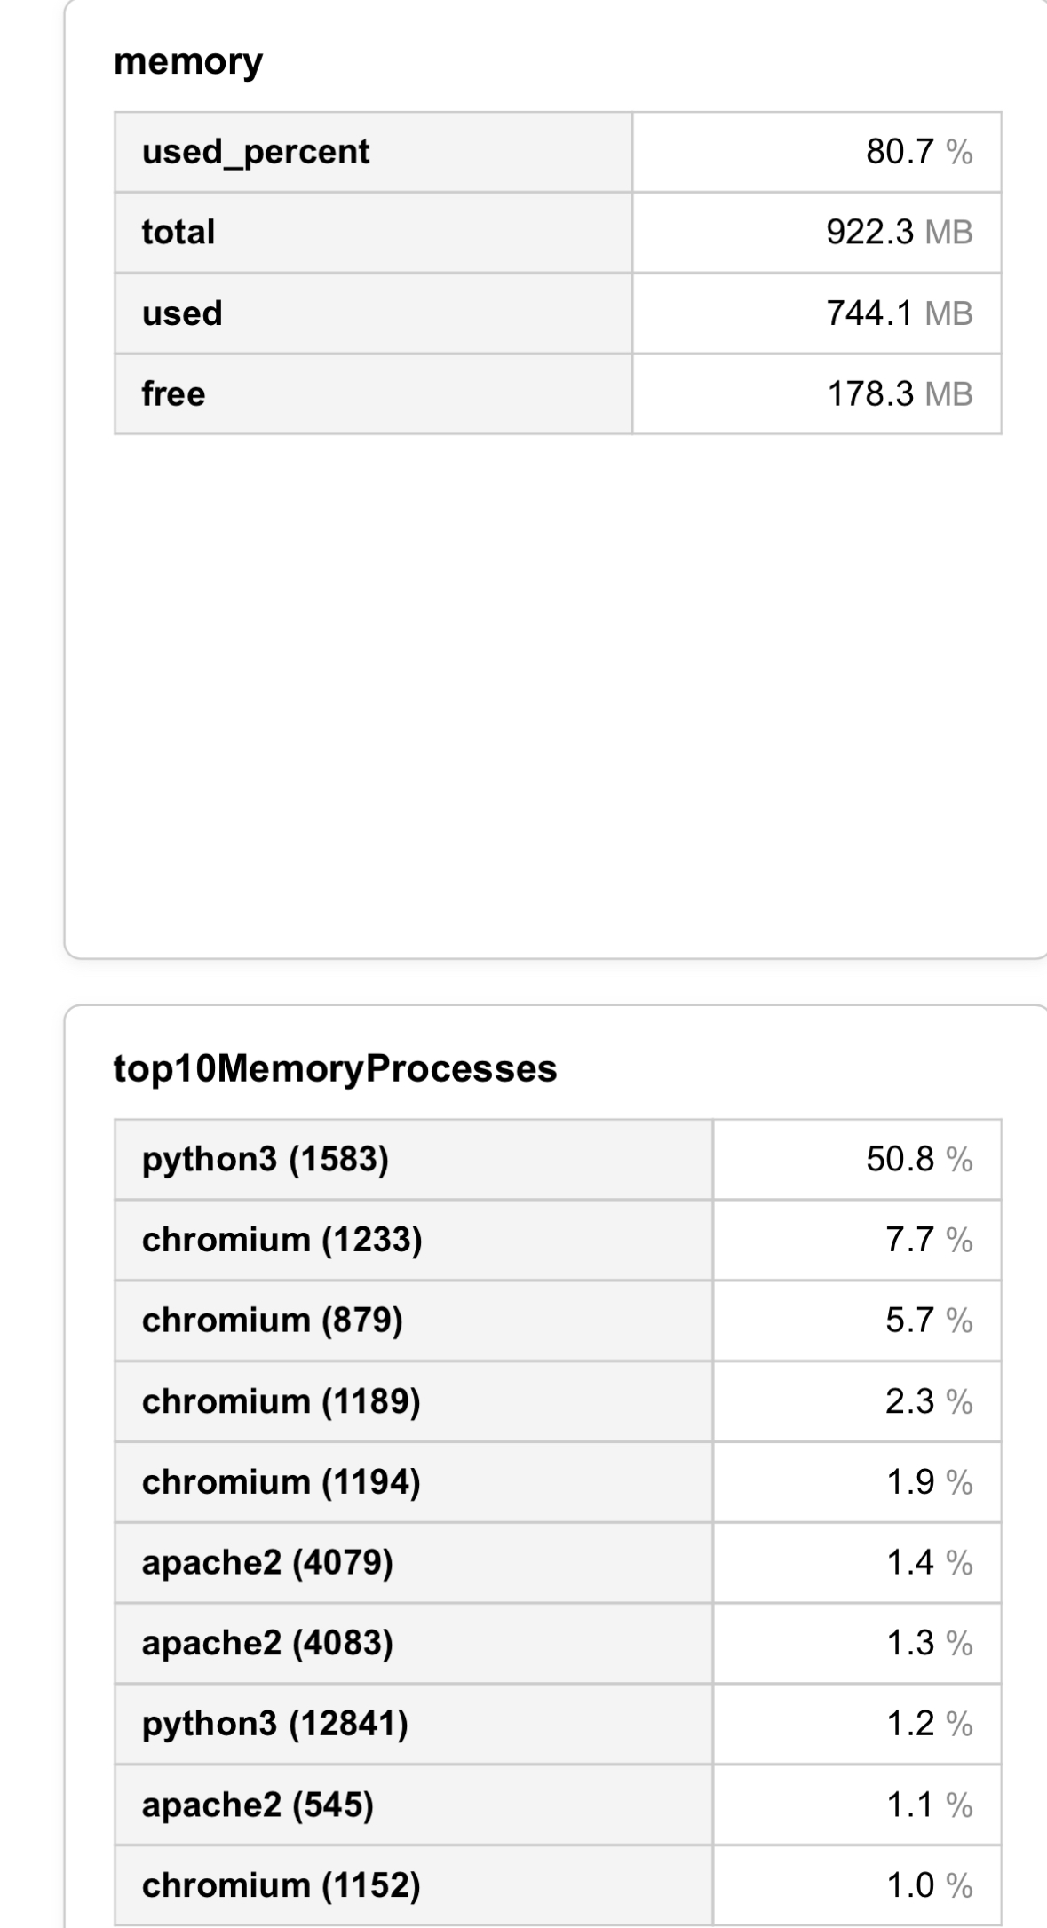1047x1928 pixels.
Task: Click the apache2 (4083) entry
Action: [267, 1644]
